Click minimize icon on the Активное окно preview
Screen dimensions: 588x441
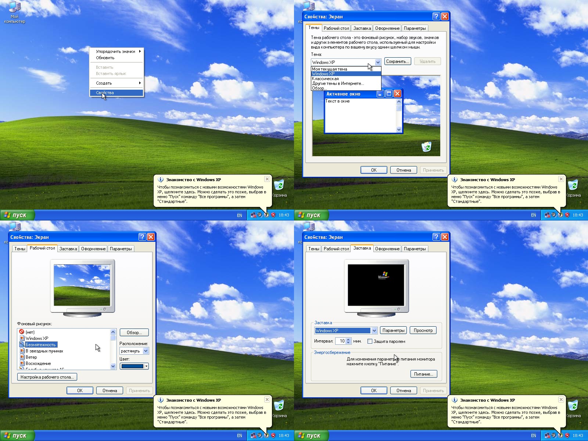click(x=380, y=94)
